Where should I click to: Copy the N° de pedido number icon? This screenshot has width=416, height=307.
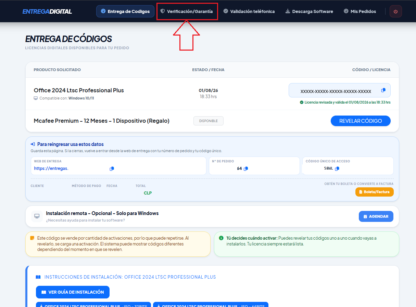click(245, 169)
